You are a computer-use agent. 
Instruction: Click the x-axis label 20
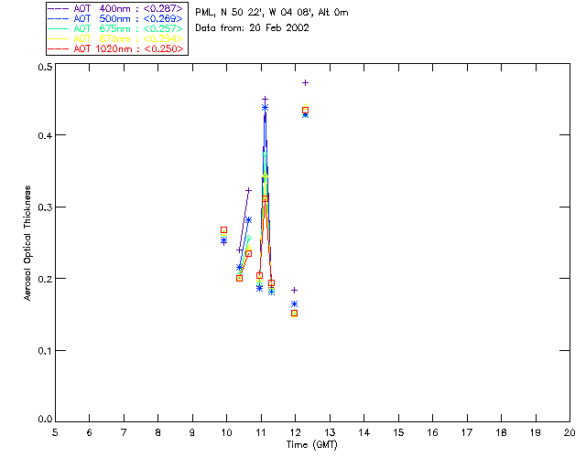pos(570,432)
